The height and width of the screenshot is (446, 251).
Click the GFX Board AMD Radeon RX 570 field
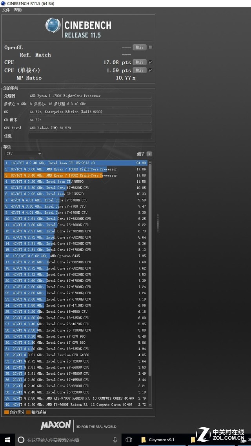90,128
